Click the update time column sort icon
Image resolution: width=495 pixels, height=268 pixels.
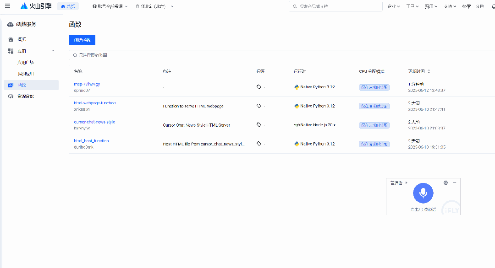click(x=429, y=72)
